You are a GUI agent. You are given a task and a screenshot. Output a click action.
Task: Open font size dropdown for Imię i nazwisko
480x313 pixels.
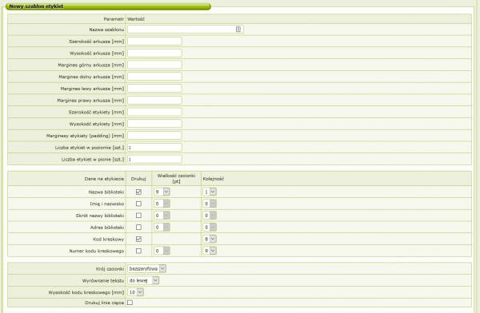point(162,204)
